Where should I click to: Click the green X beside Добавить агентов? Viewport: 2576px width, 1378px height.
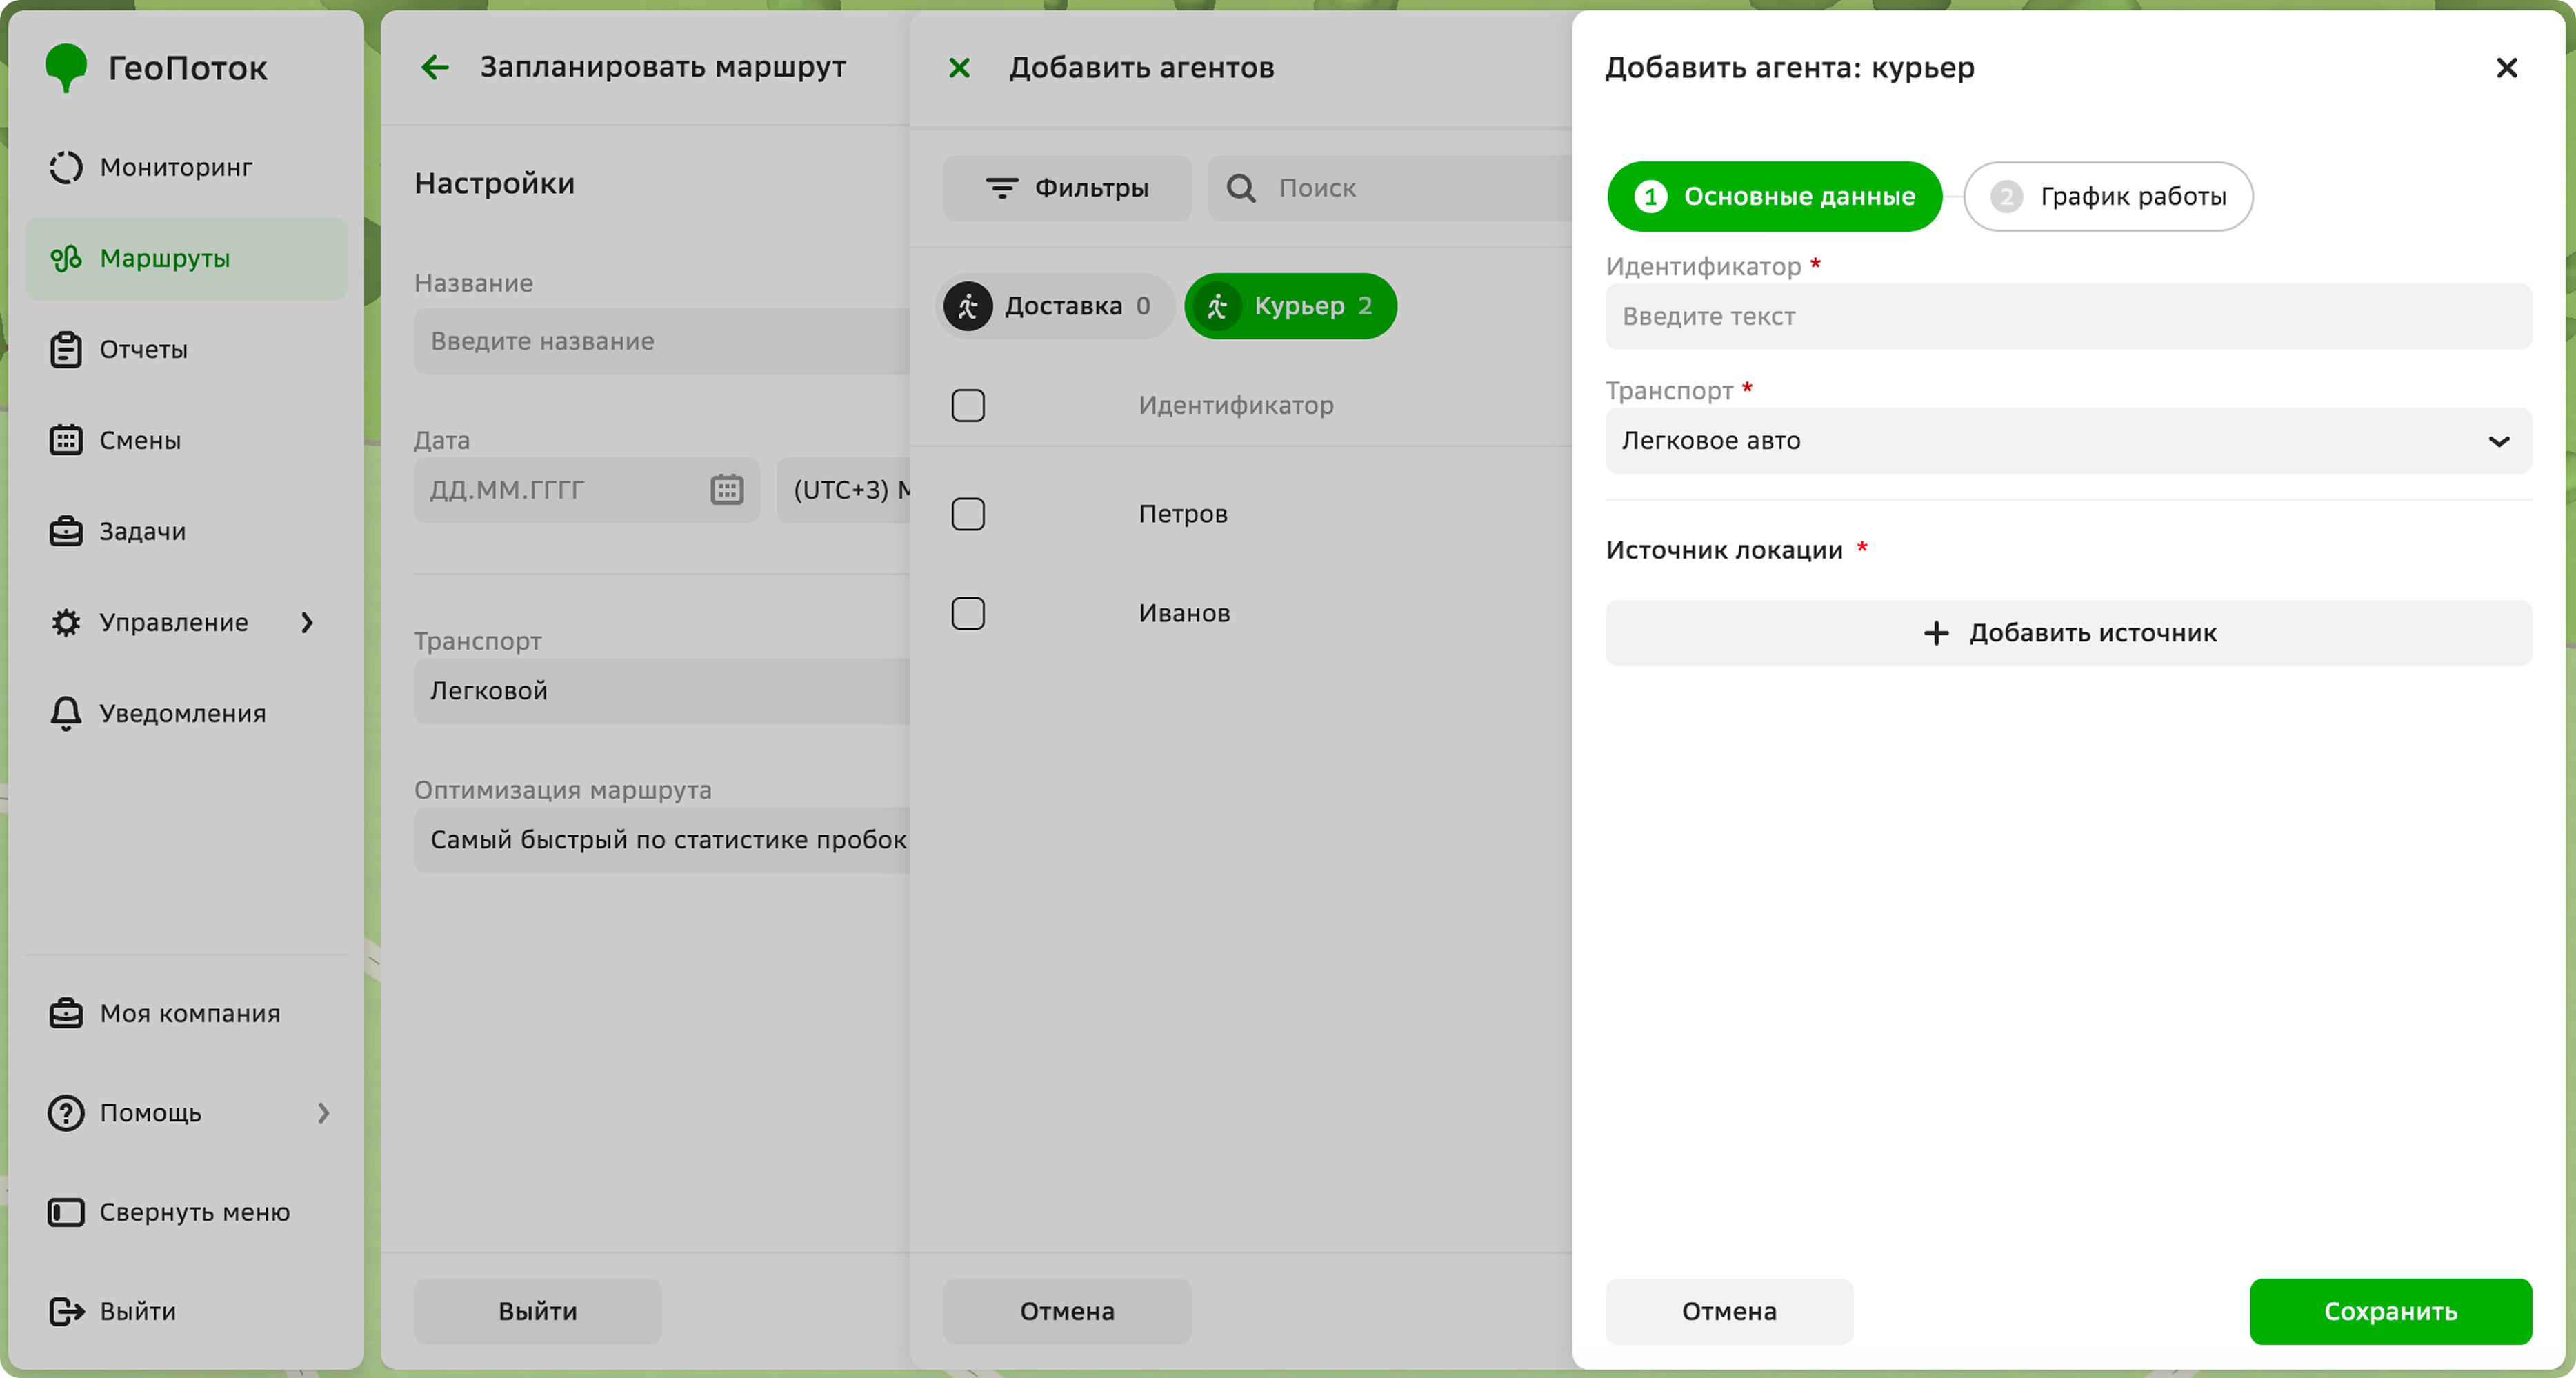tap(959, 67)
